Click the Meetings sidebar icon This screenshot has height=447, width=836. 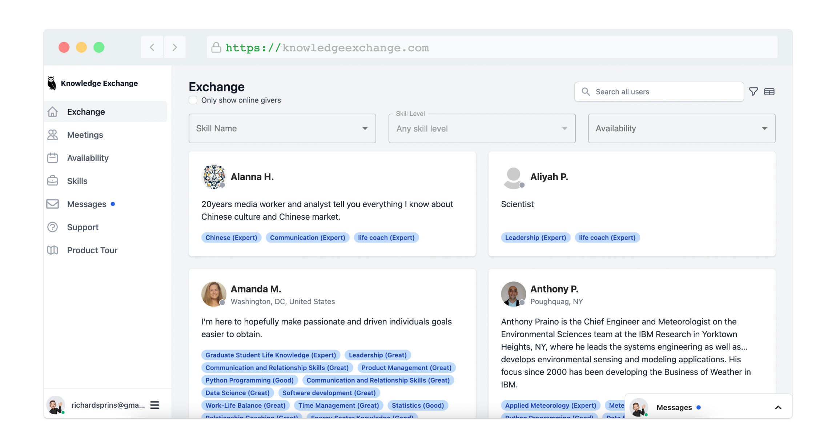[x=53, y=135]
